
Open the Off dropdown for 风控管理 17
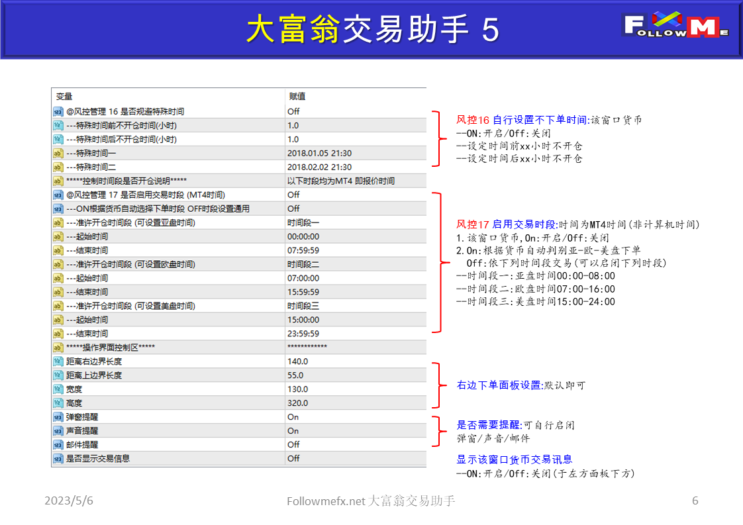coord(295,195)
